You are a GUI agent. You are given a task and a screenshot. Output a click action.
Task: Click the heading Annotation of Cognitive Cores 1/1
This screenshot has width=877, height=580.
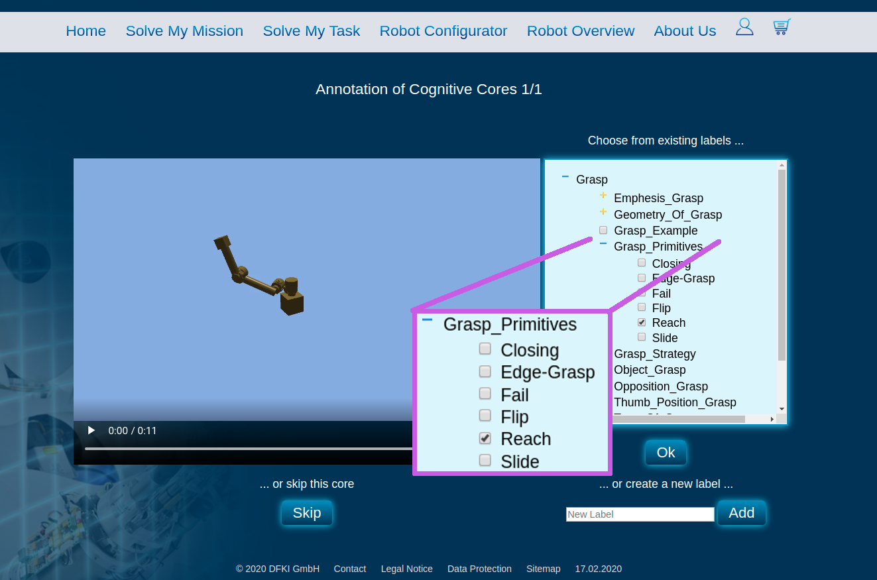point(429,89)
